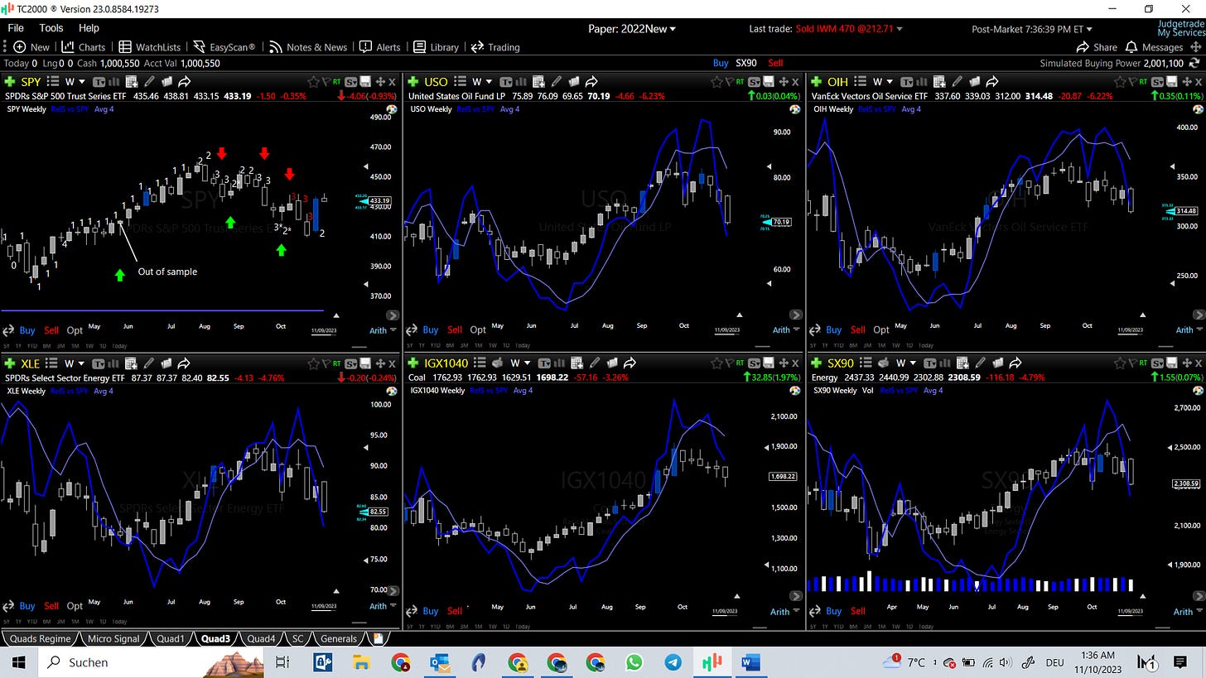
Task: Open WhatsApp from the taskbar
Action: (x=634, y=662)
